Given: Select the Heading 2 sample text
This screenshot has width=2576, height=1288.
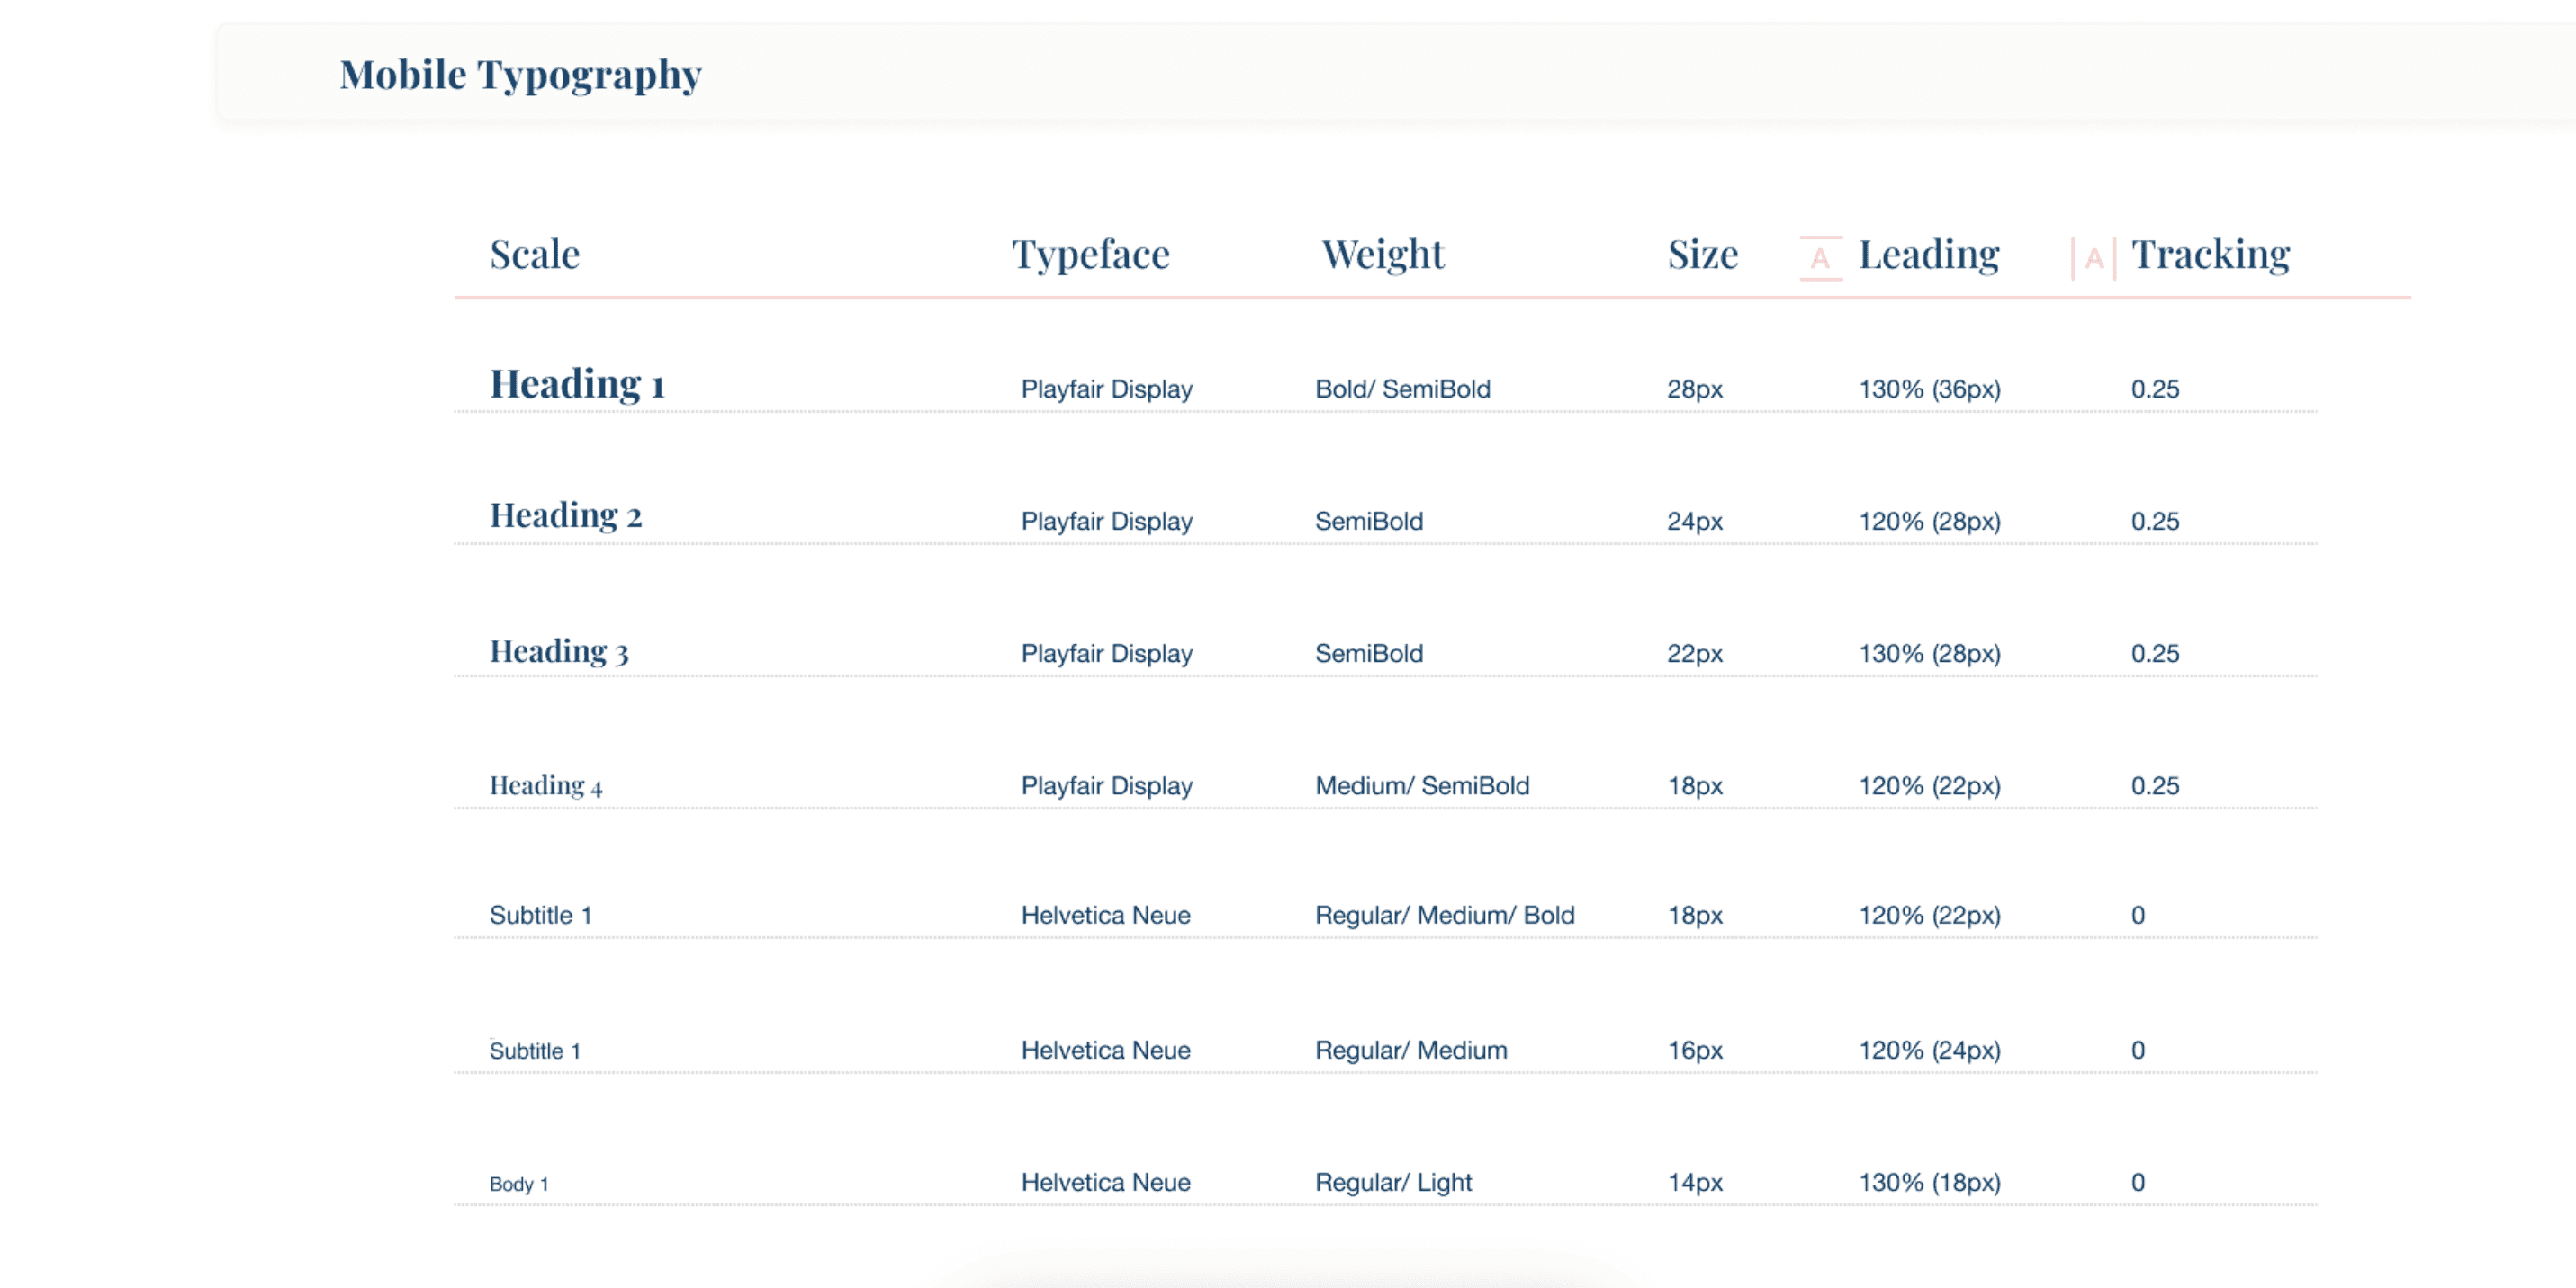Looking at the screenshot, I should click(x=565, y=516).
